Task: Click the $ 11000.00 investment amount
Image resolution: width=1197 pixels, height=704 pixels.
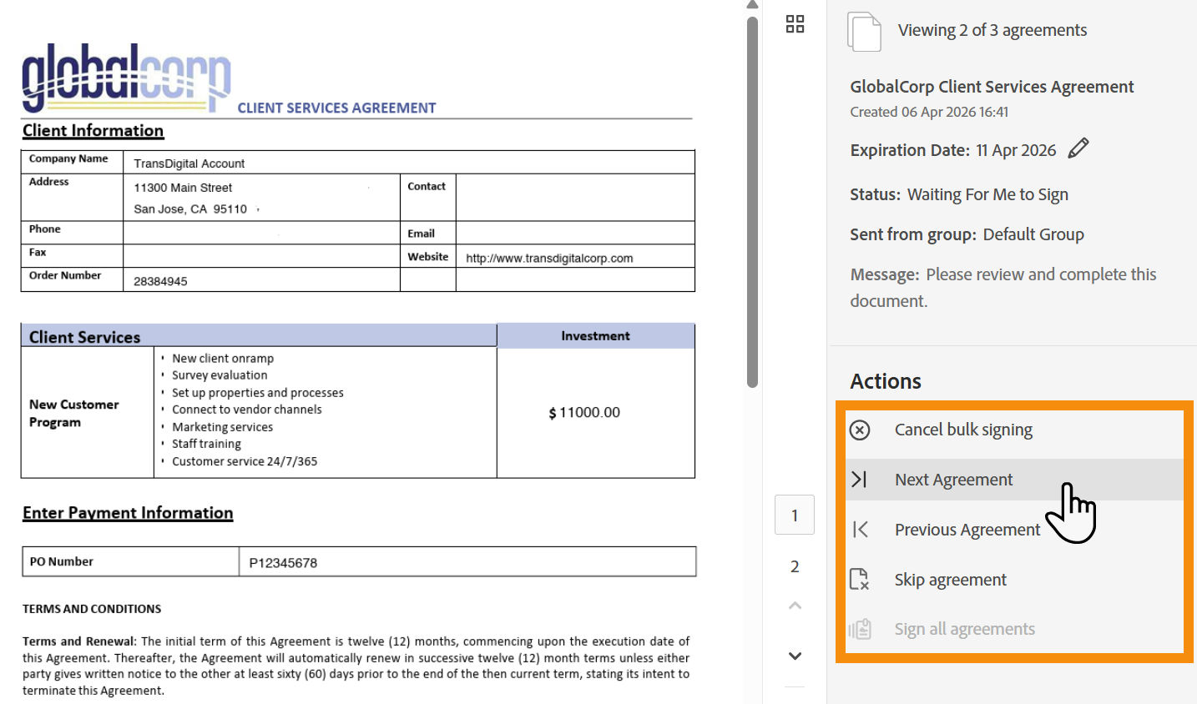Action: pos(584,413)
